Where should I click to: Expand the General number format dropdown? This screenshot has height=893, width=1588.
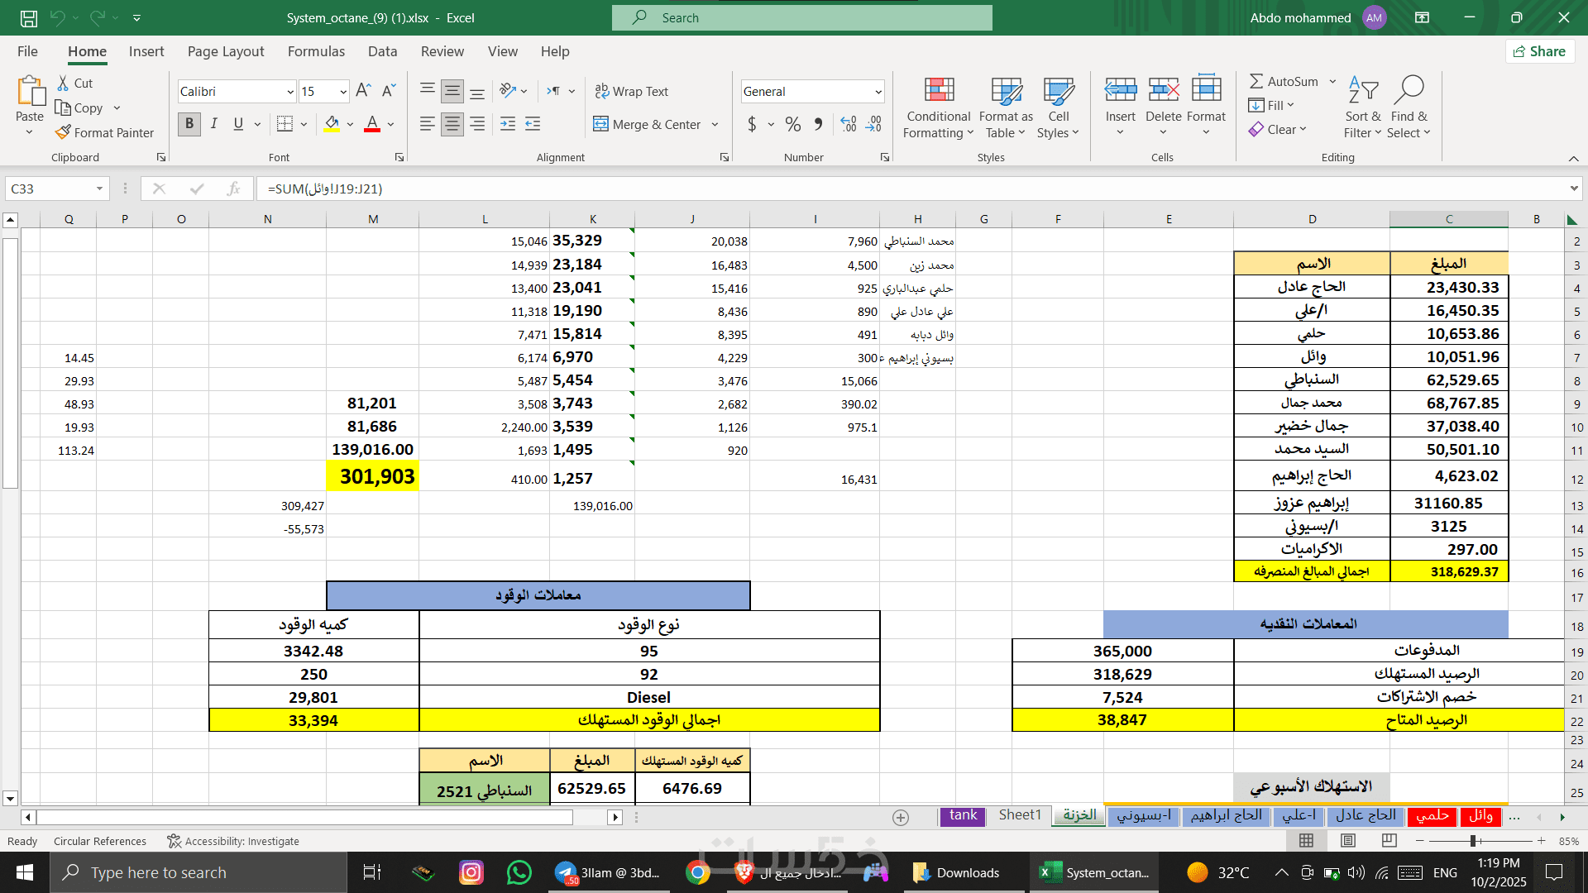[x=878, y=92]
